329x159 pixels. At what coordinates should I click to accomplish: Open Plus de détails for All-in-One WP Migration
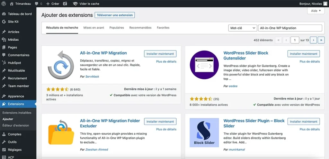(166, 62)
